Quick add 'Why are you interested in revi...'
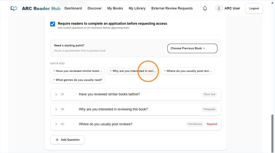The height and width of the screenshot is (153, 275). click(x=133, y=71)
